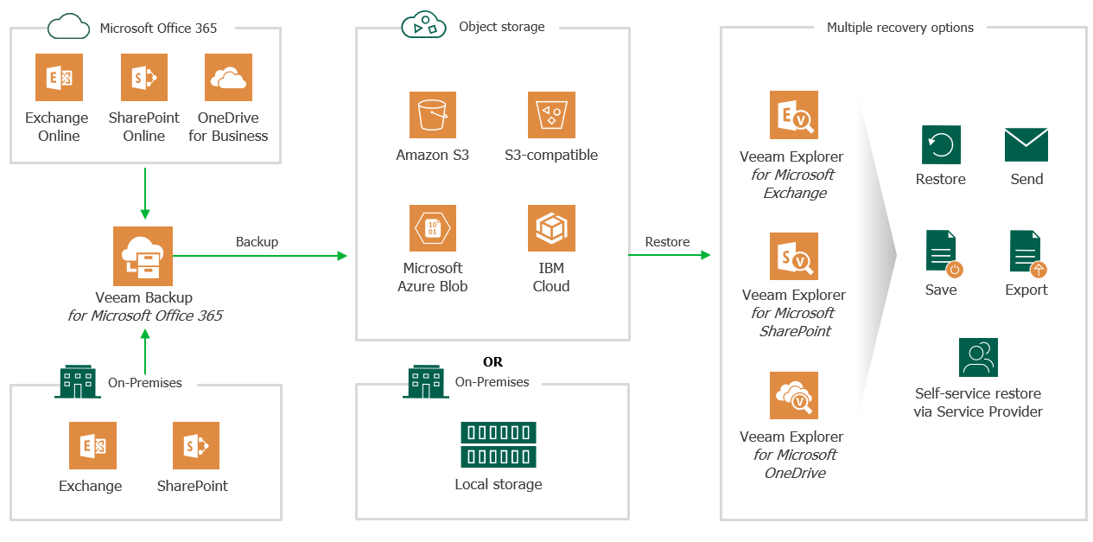
Task: Click the Self-service restore user icon
Action: [x=978, y=357]
